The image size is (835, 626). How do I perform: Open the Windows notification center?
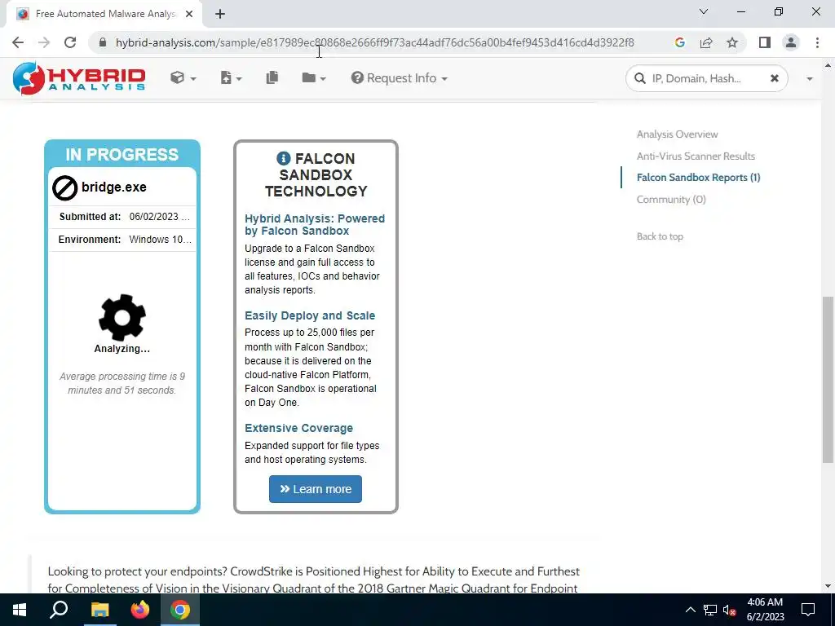coord(808,610)
